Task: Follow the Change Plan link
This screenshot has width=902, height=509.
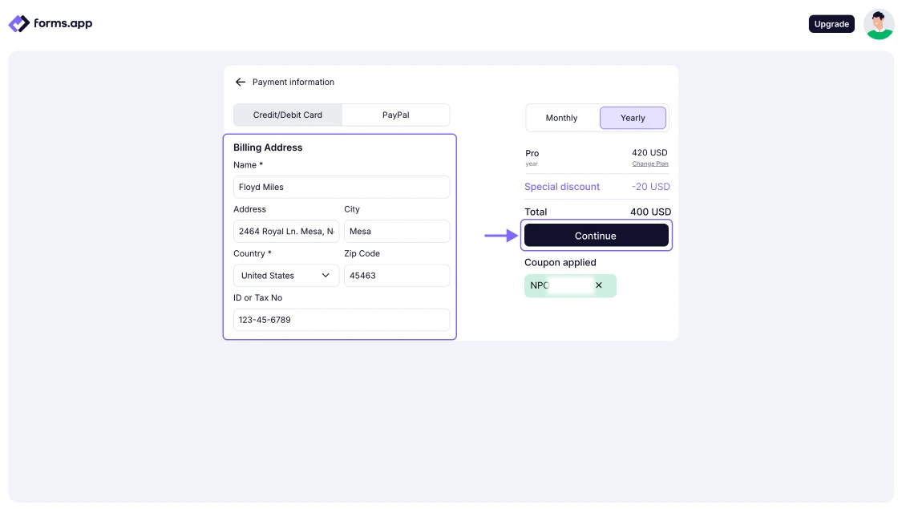Action: point(649,164)
